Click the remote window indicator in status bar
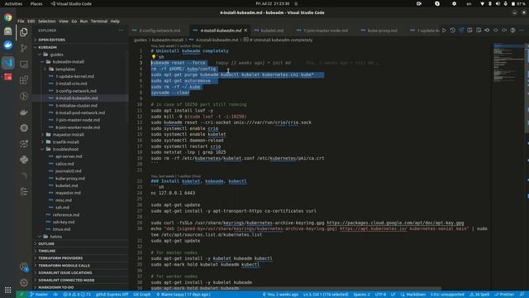529x298 pixels. pos(21,295)
